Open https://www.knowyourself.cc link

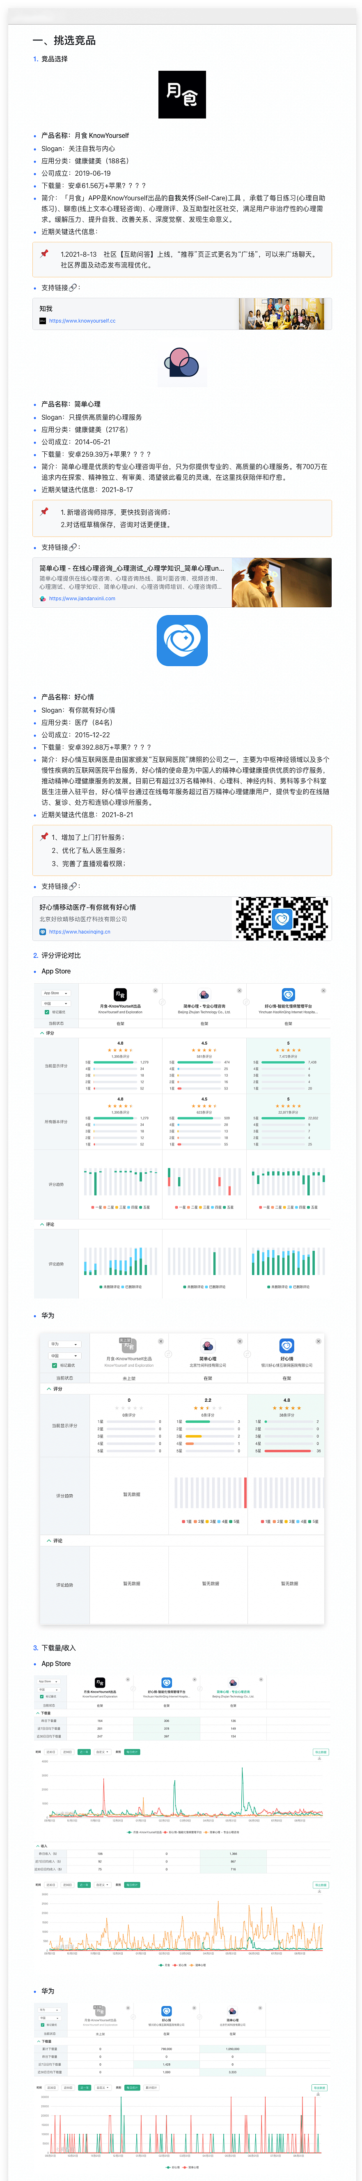pos(82,321)
